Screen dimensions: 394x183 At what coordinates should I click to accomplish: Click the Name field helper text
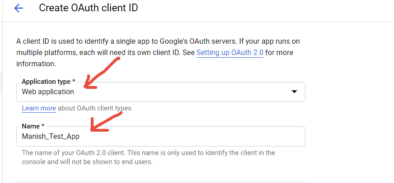tap(148, 157)
